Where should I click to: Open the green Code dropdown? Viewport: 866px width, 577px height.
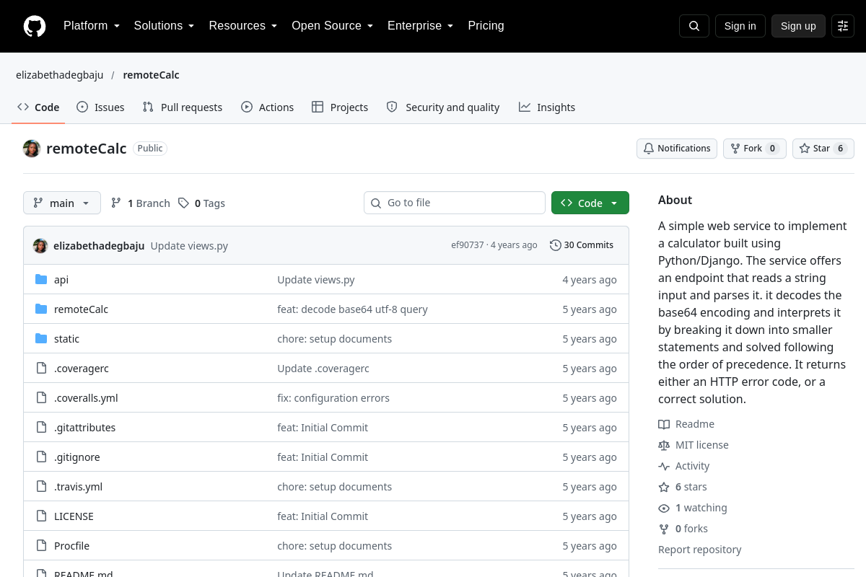click(x=590, y=203)
